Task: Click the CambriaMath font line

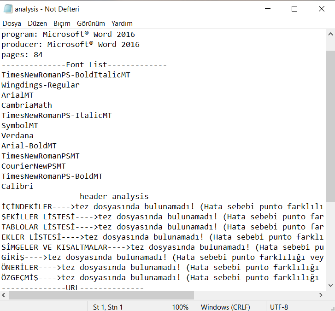Action: click(27, 106)
